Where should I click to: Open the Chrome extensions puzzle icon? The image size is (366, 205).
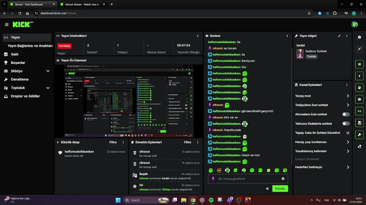(335, 13)
